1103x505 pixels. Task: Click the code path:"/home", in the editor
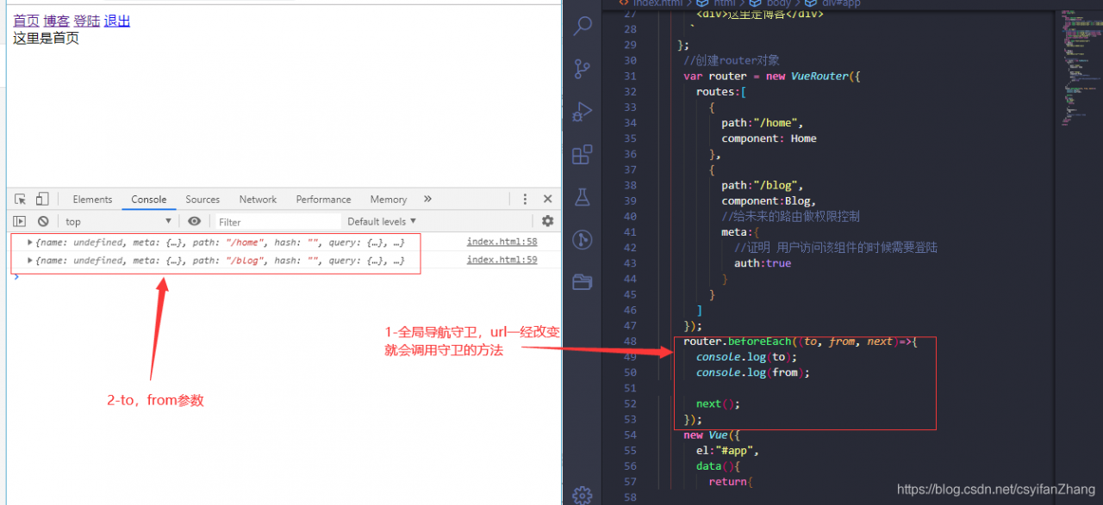point(763,123)
